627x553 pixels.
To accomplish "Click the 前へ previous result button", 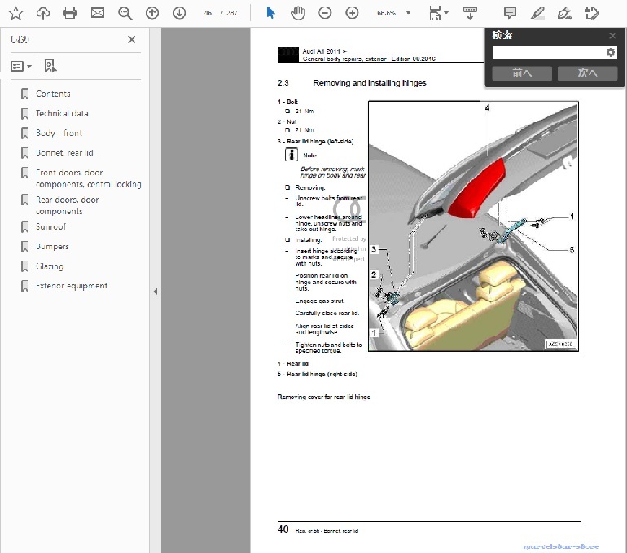I will (x=522, y=73).
